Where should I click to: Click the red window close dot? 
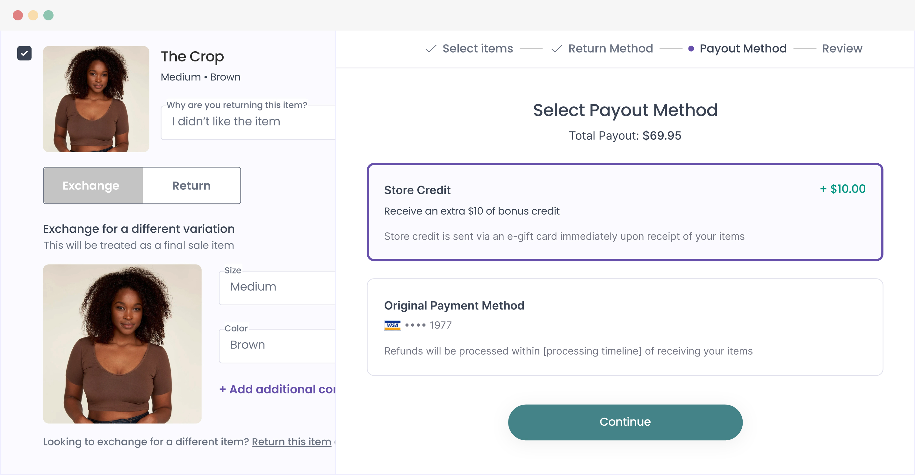coord(18,15)
